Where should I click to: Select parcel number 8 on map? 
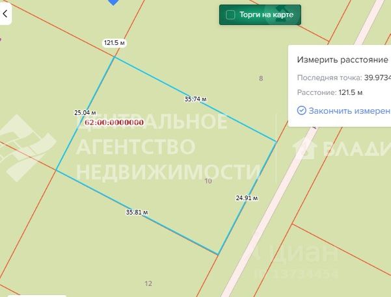(261, 79)
